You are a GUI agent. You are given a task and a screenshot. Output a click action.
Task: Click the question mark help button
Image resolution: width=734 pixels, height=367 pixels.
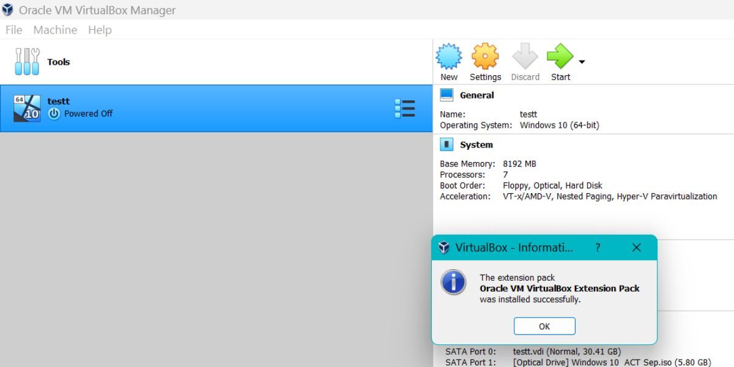pos(598,248)
